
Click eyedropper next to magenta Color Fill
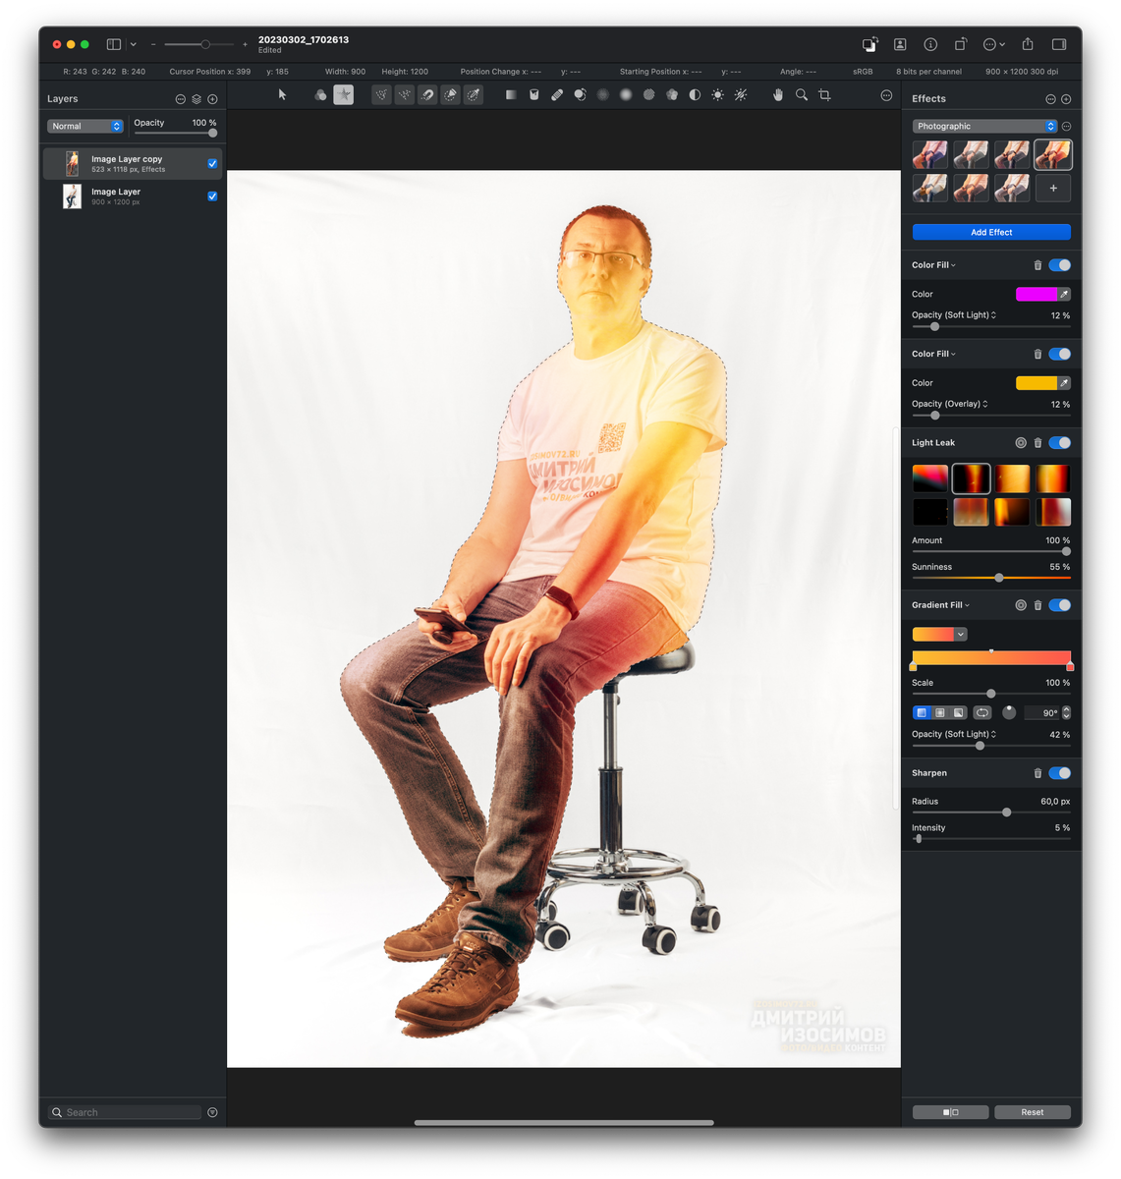pyautogui.click(x=1064, y=294)
